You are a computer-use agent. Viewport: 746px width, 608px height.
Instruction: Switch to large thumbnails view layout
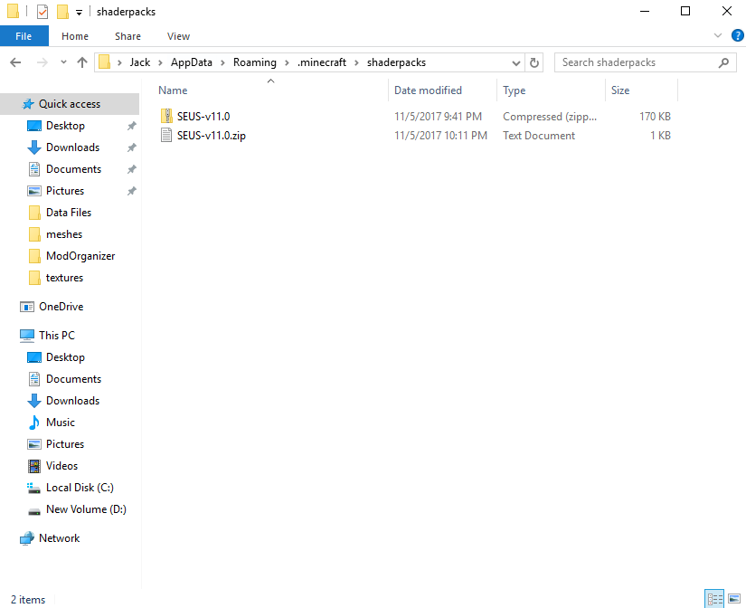click(733, 599)
